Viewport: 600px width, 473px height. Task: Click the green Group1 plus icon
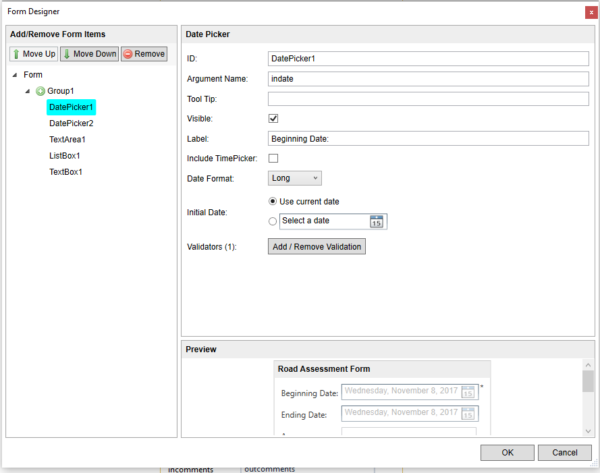[x=40, y=91]
